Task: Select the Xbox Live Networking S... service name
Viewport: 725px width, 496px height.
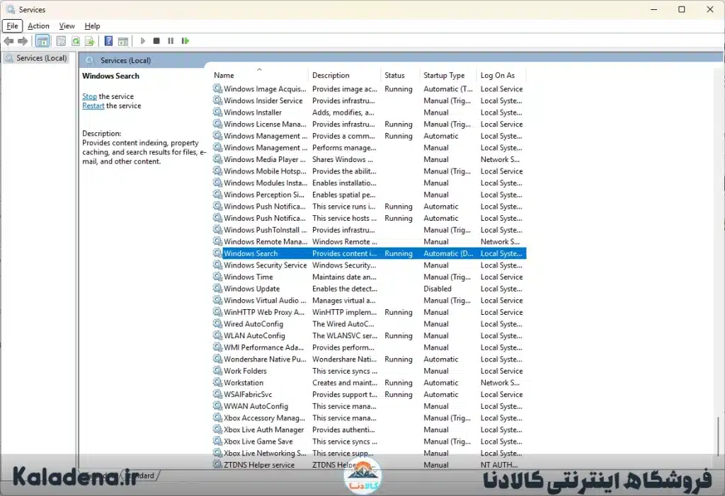Action: 265,454
